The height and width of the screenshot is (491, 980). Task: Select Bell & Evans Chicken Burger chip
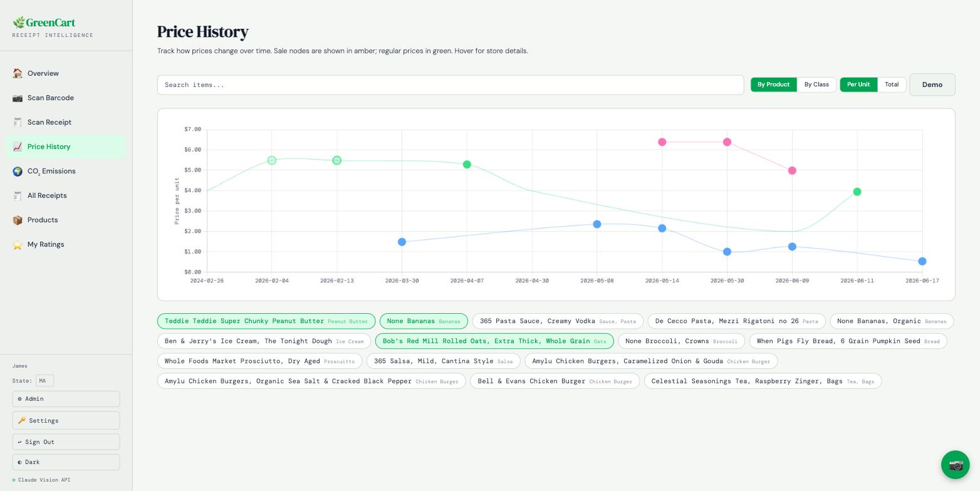tap(555, 381)
